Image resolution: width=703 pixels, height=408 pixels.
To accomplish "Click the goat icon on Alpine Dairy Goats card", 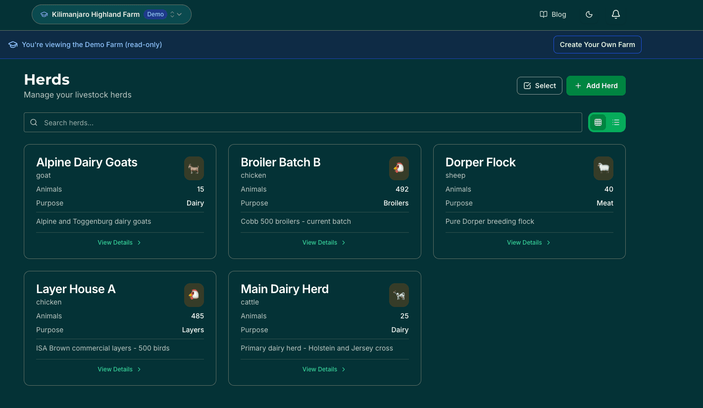I will click(x=194, y=168).
